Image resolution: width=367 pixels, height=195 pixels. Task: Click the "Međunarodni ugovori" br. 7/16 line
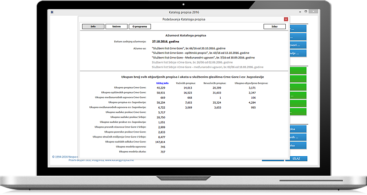pyautogui.click(x=203, y=58)
